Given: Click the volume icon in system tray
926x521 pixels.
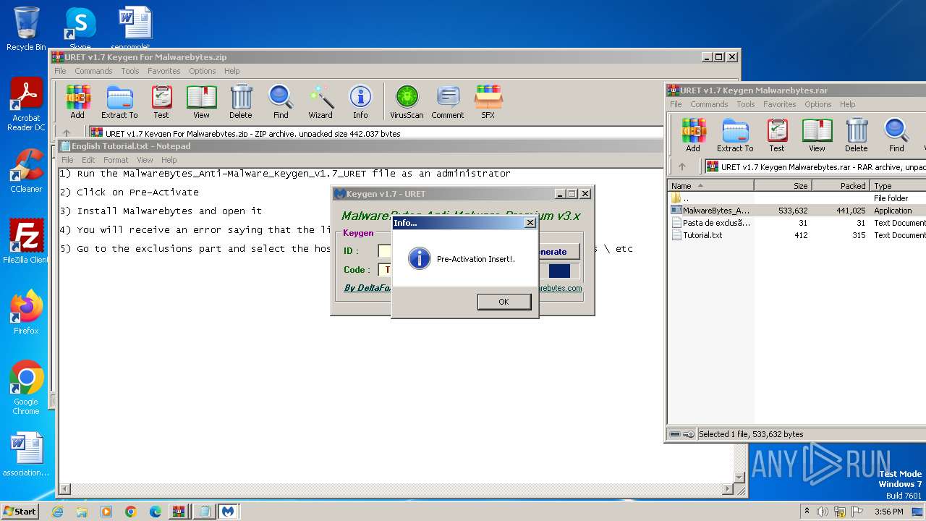Looking at the screenshot, I should (x=822, y=512).
